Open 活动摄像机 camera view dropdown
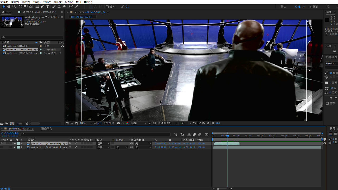338x190 pixels. coord(167,123)
